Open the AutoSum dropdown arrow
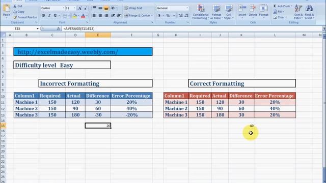The width and height of the screenshot is (326, 183). (291, 6)
